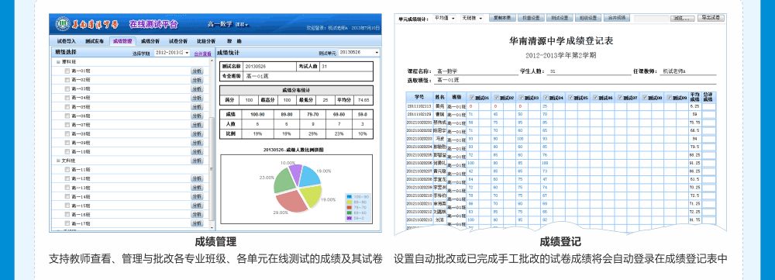Switch to the 试卷导入 tab
Screen dimensions: 775x280
click(66, 41)
